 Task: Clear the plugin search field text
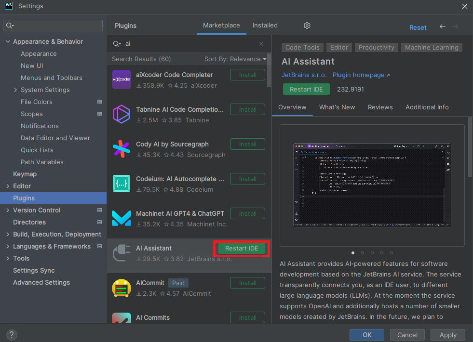(261, 44)
